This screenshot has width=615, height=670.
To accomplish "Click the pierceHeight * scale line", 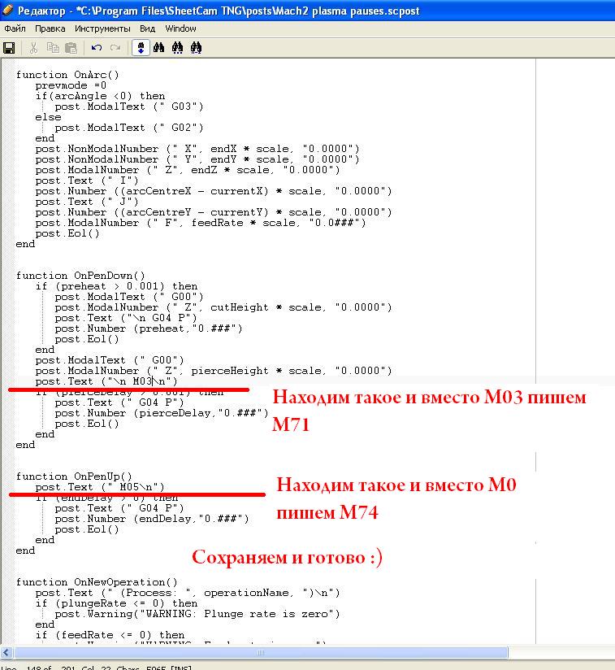I will click(x=214, y=371).
